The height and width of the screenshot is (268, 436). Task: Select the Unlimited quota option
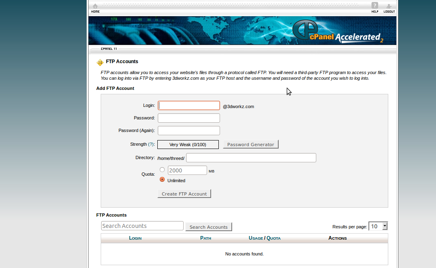point(162,179)
